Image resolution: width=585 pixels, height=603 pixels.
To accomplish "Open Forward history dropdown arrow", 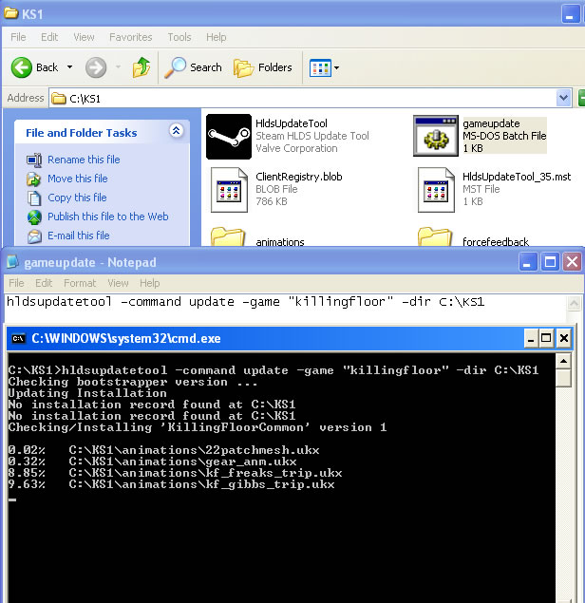I will [x=118, y=67].
